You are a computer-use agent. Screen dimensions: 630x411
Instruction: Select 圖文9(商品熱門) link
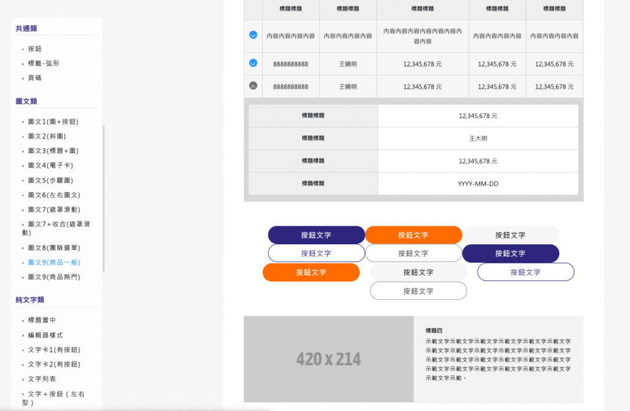pos(54,277)
